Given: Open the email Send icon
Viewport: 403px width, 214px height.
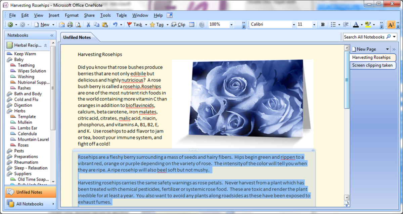Looking at the screenshot, I should point(61,24).
